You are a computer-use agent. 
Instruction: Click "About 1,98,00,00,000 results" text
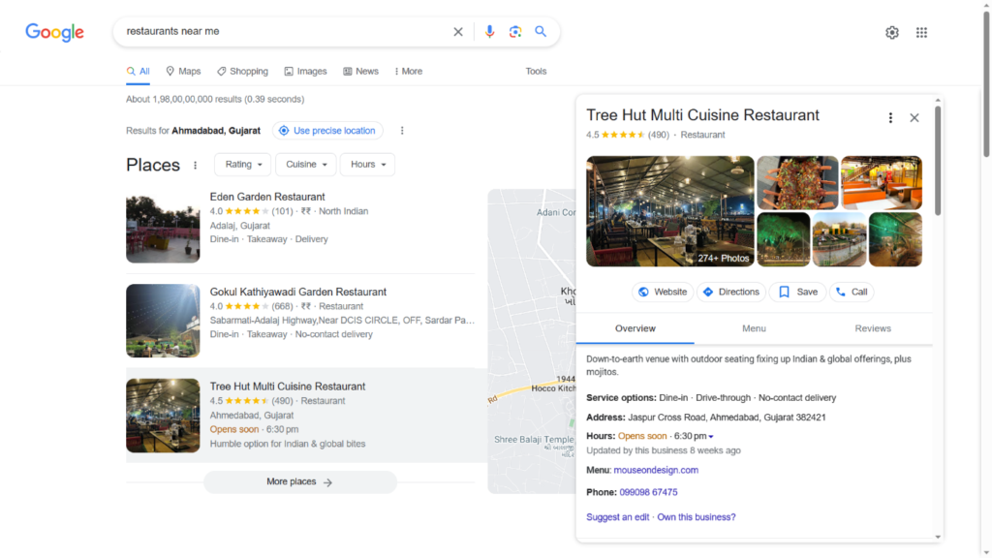tap(184, 100)
